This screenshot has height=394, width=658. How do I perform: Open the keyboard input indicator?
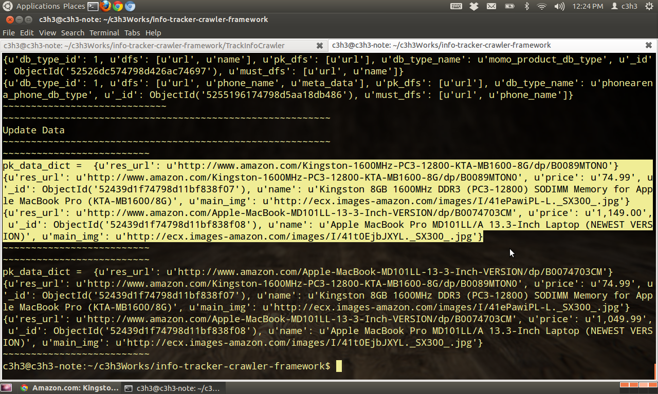click(x=456, y=6)
